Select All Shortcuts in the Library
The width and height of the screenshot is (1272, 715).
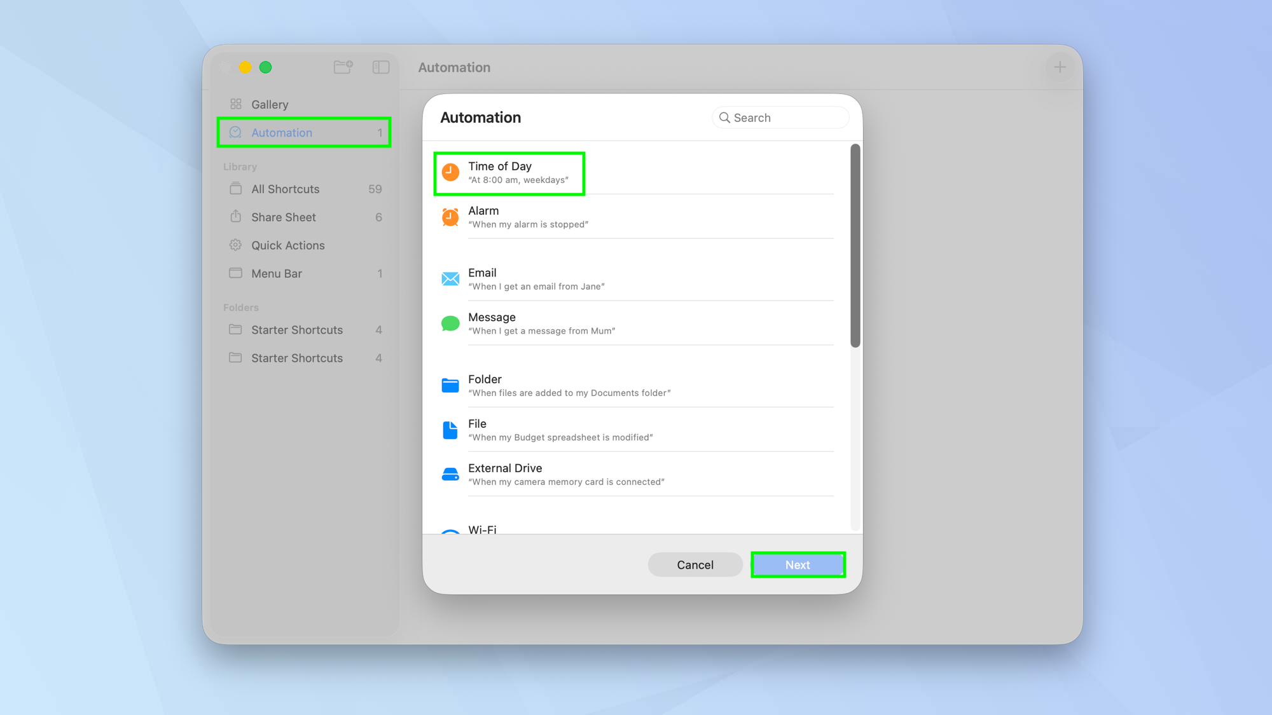point(285,189)
